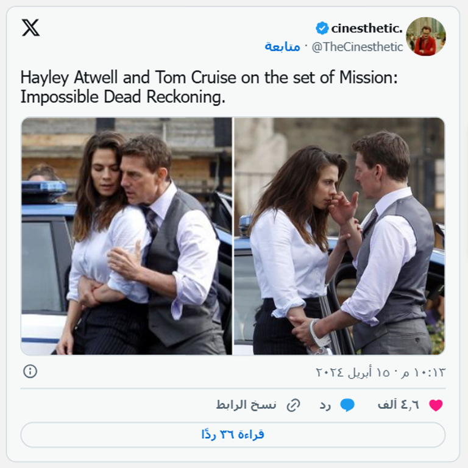Click the divider line above actions

coord(234,388)
